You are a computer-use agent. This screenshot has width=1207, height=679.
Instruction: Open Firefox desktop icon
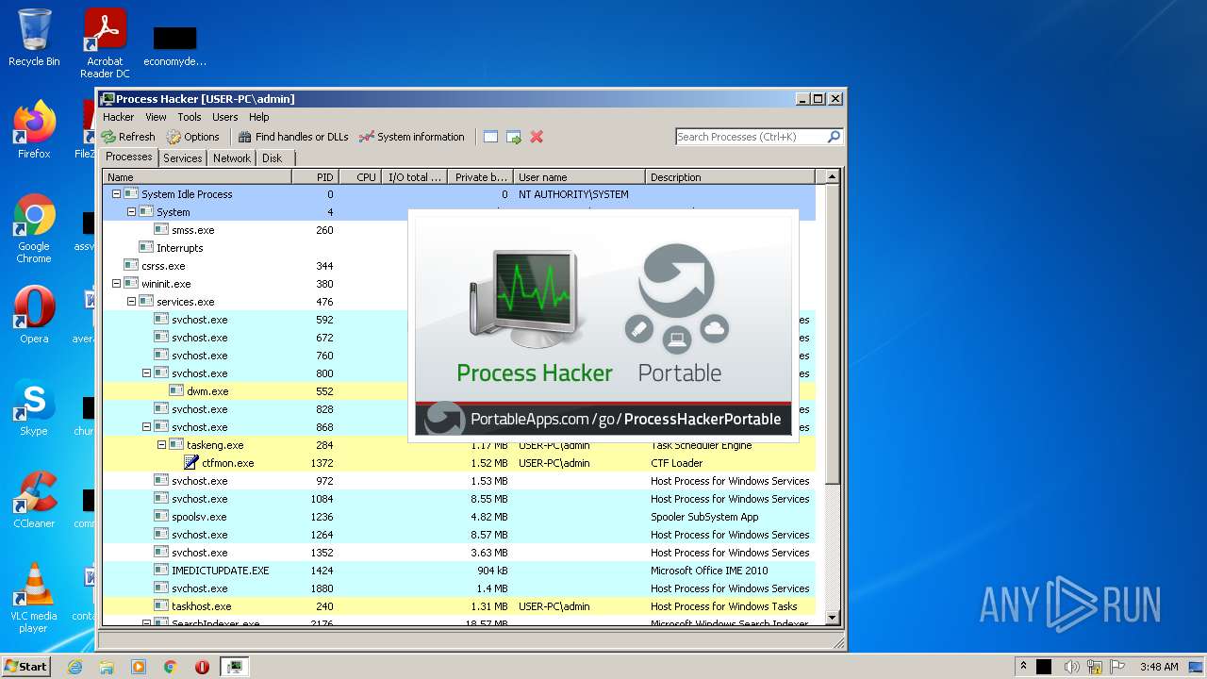(34, 130)
